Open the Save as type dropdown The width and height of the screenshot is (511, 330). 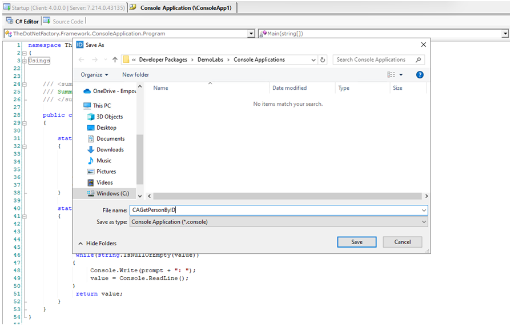pos(279,222)
